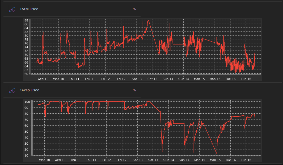Click the last Tue 16 label under Swap chart
Image resolution: width=283 pixels, height=165 pixels.
(246, 160)
